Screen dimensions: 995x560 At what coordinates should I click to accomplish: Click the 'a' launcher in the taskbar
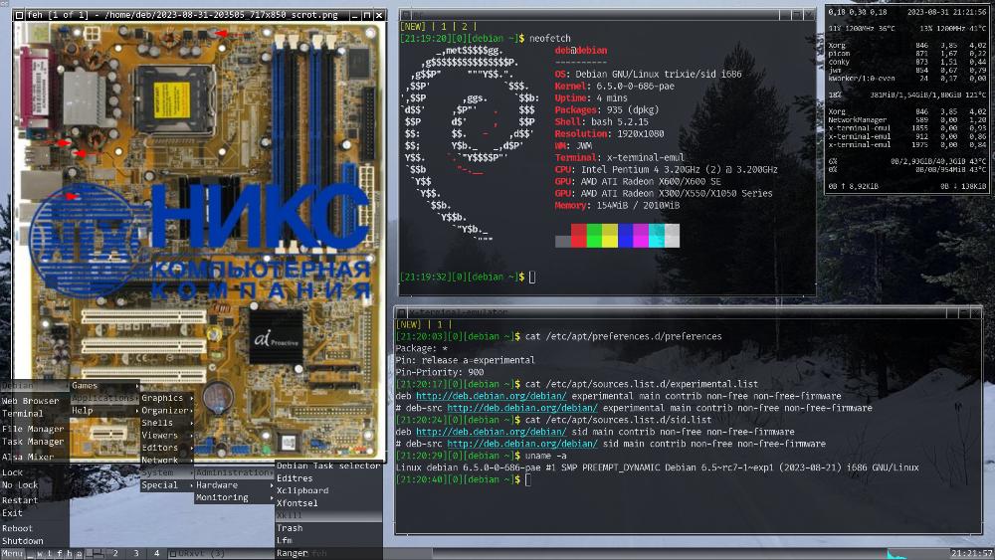click(x=80, y=554)
